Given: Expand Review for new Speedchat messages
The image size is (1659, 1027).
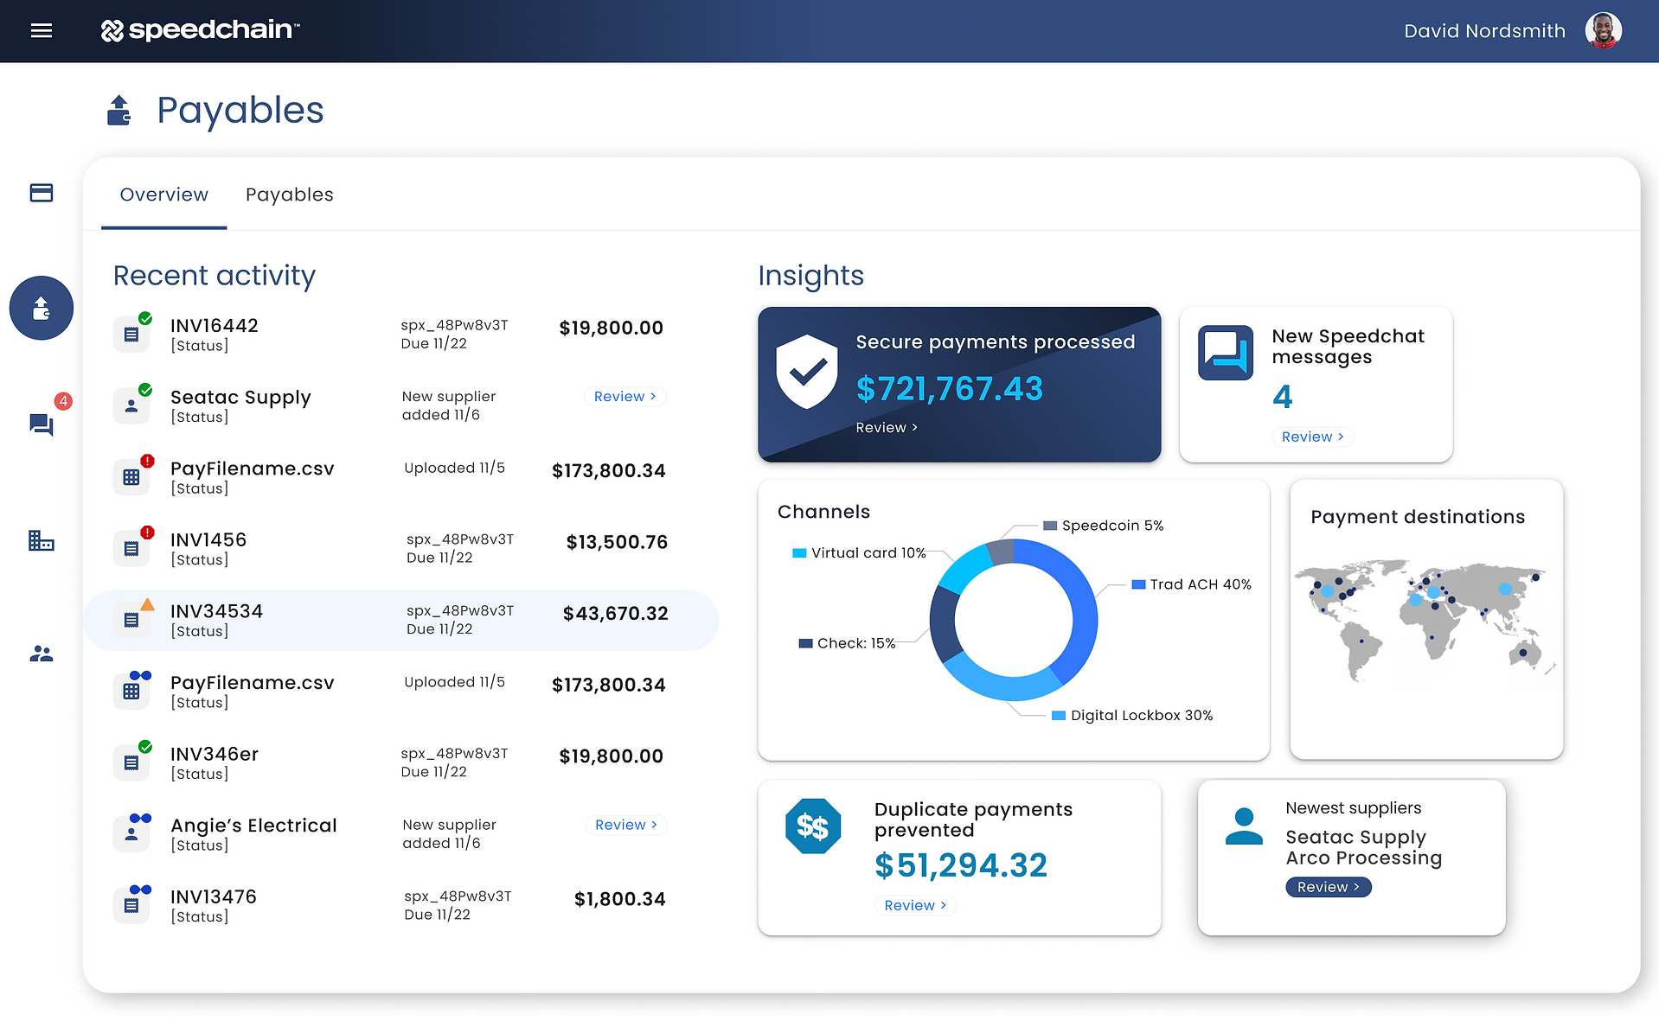Looking at the screenshot, I should click(x=1311, y=437).
